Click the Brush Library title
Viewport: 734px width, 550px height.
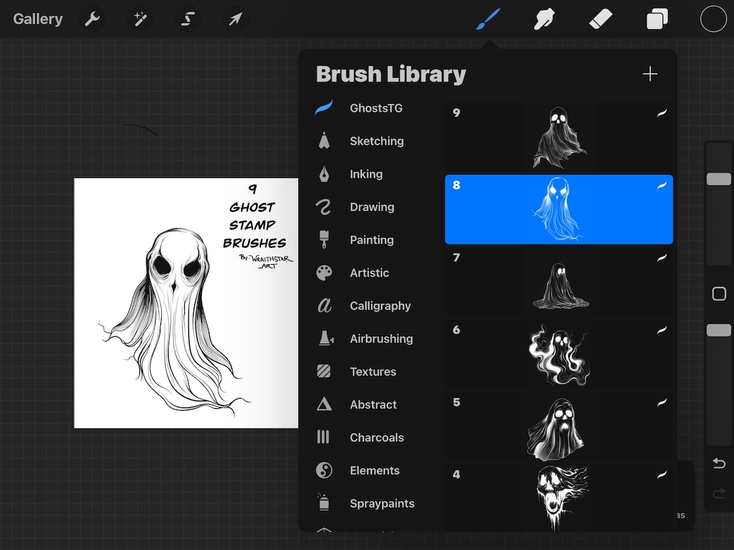(x=391, y=74)
